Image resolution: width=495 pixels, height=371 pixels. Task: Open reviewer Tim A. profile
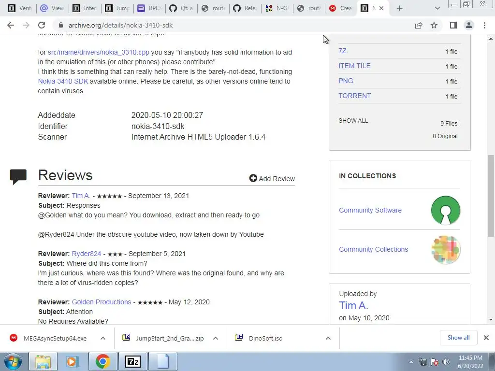point(81,196)
